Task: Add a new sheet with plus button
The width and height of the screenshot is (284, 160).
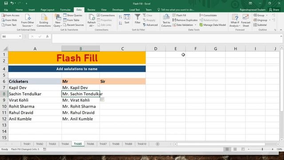Action: click(x=158, y=144)
